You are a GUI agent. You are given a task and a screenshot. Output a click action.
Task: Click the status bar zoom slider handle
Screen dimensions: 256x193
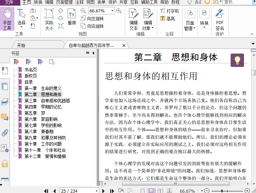(x=222, y=191)
